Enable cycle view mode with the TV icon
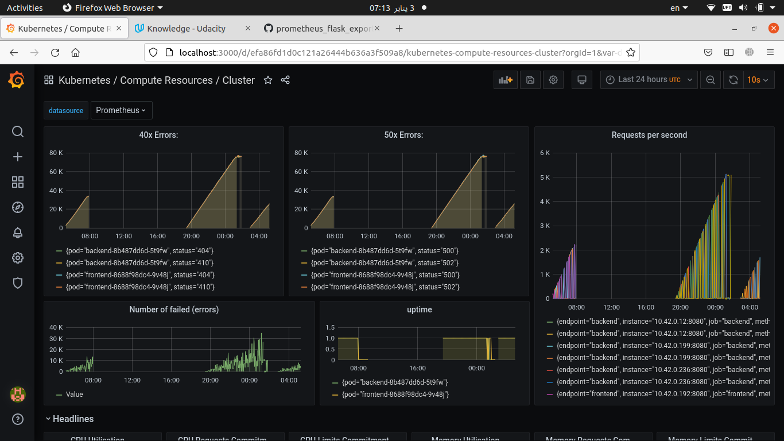Screen dimensions: 784x441 pos(581,80)
